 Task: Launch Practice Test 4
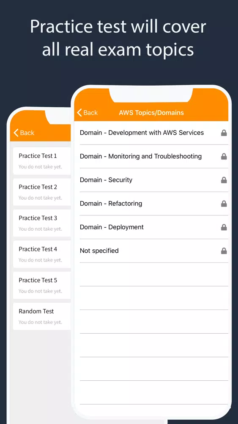point(42,254)
